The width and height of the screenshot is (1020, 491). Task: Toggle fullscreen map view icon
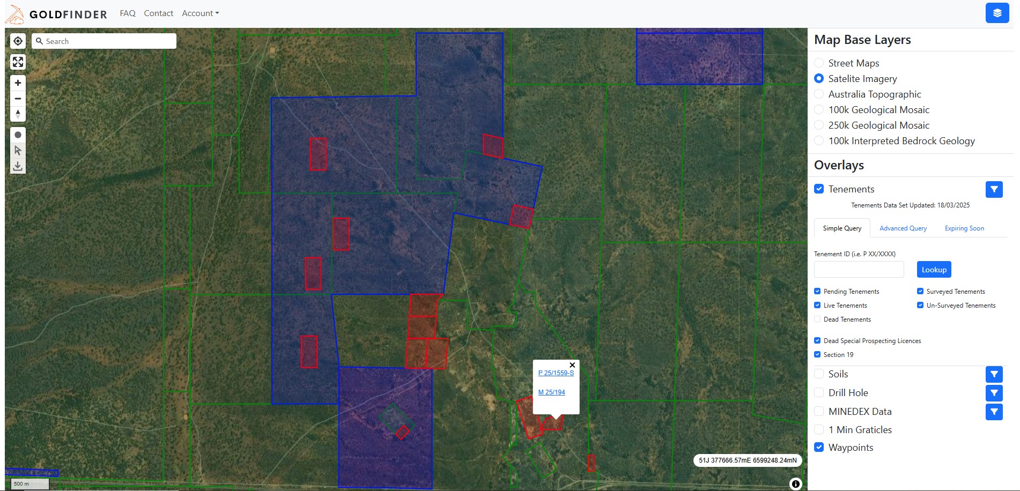click(x=18, y=62)
